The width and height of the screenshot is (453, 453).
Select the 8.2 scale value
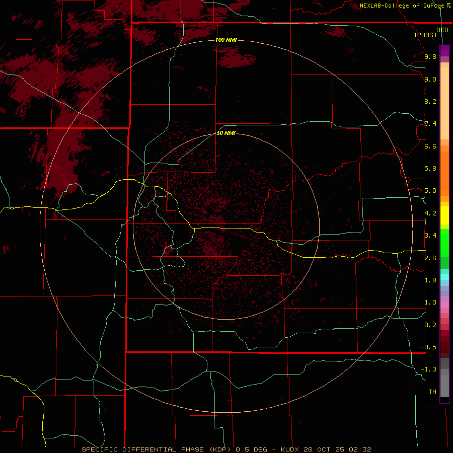click(430, 102)
